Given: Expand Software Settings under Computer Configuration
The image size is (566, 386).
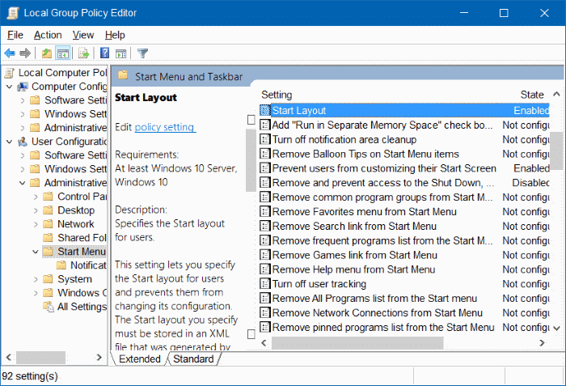Looking at the screenshot, I should click(x=23, y=100).
